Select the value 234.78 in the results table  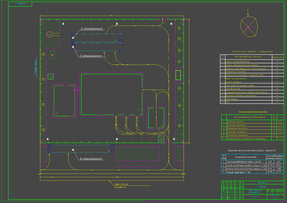270,165
